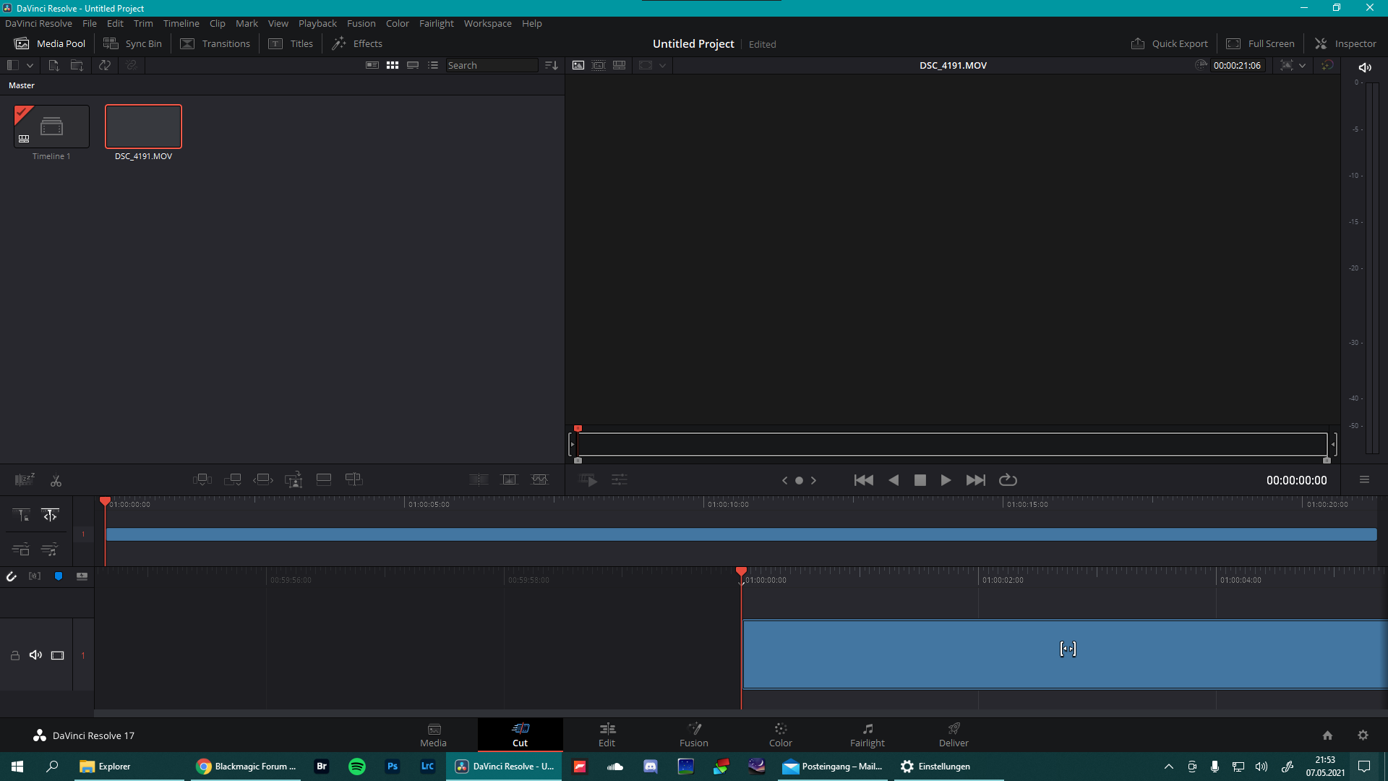
Task: Select the Trim edit tool icon
Action: [50, 516]
